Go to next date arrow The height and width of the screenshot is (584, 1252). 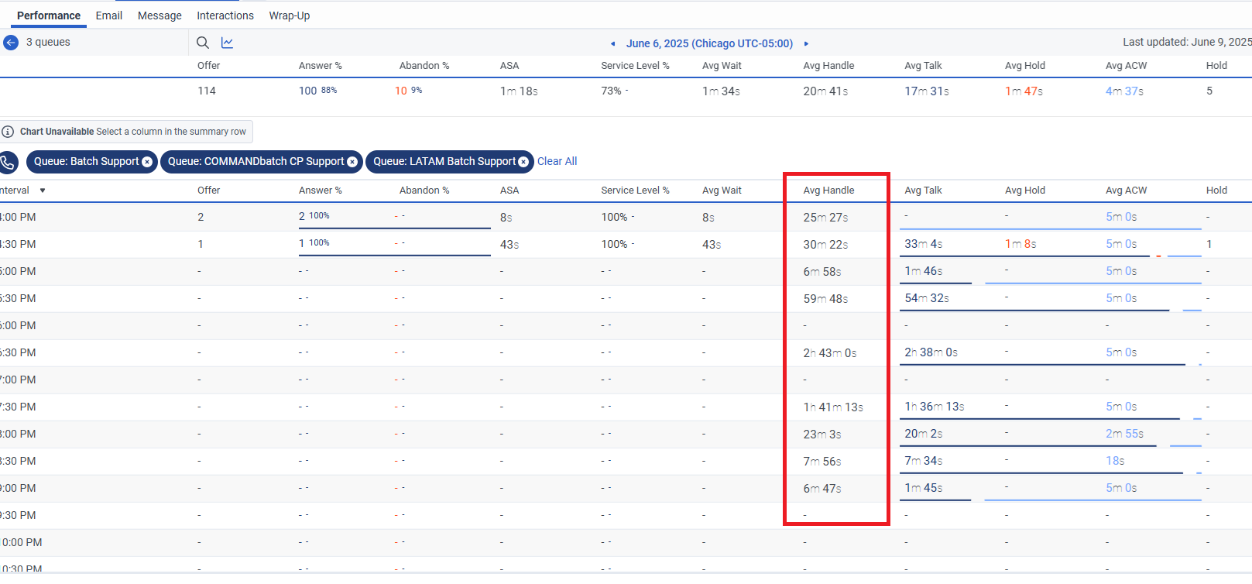coord(806,44)
